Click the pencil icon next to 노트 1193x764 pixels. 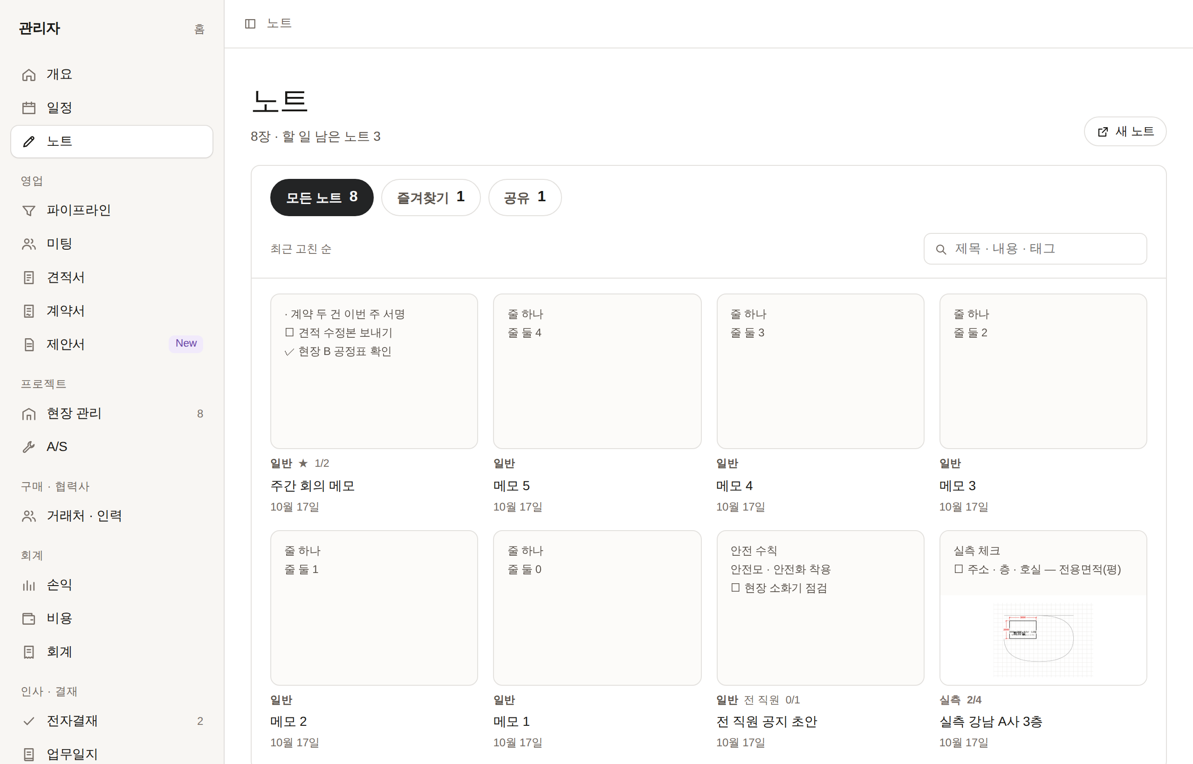click(29, 142)
